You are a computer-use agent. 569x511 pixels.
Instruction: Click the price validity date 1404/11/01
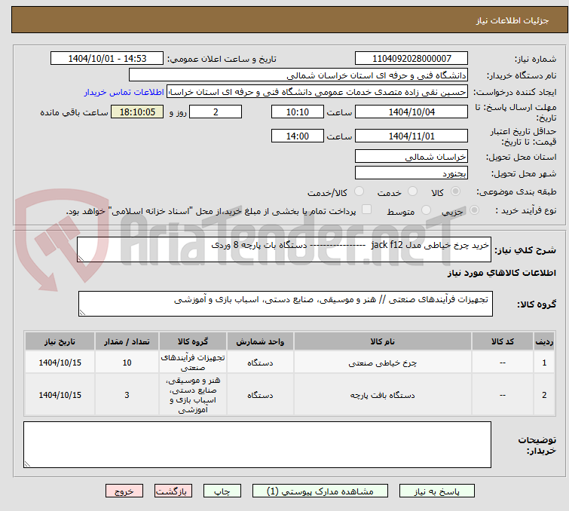click(411, 136)
